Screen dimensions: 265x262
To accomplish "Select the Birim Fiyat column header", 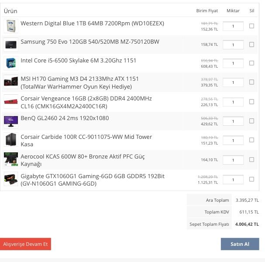I will coord(207,10).
